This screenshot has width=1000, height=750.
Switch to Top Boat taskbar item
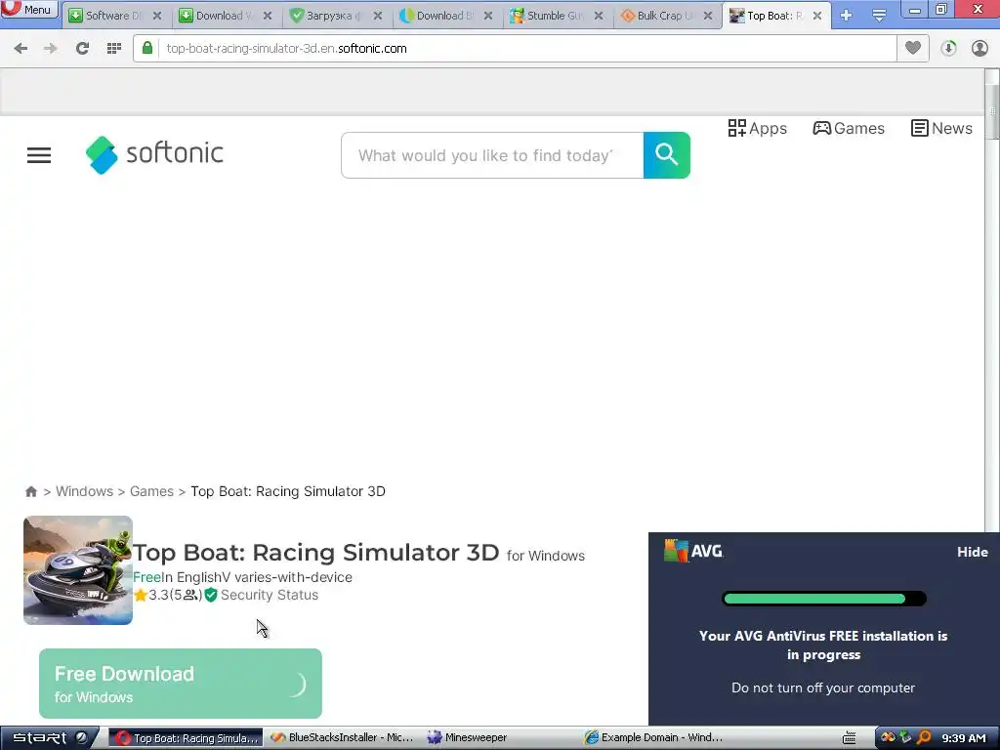click(x=186, y=738)
